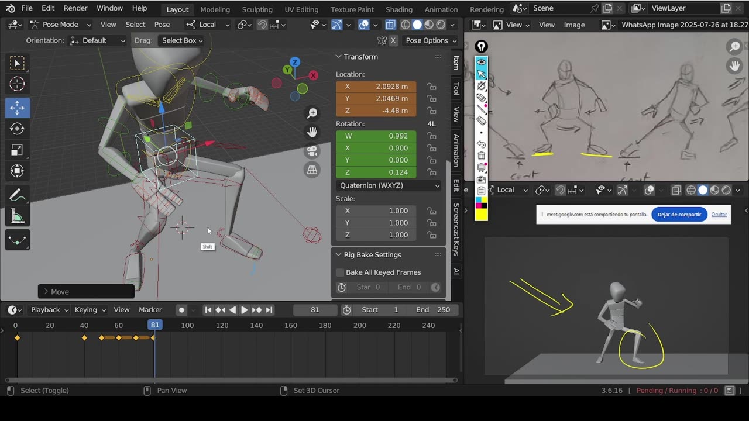Open the Pose Mode dropdown
Image resolution: width=749 pixels, height=421 pixels.
[60, 25]
